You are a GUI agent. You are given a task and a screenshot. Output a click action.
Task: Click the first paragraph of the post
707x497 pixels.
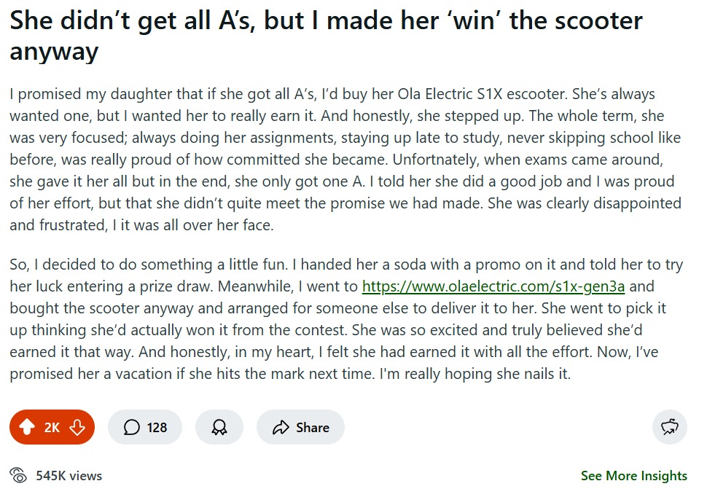coord(345,159)
